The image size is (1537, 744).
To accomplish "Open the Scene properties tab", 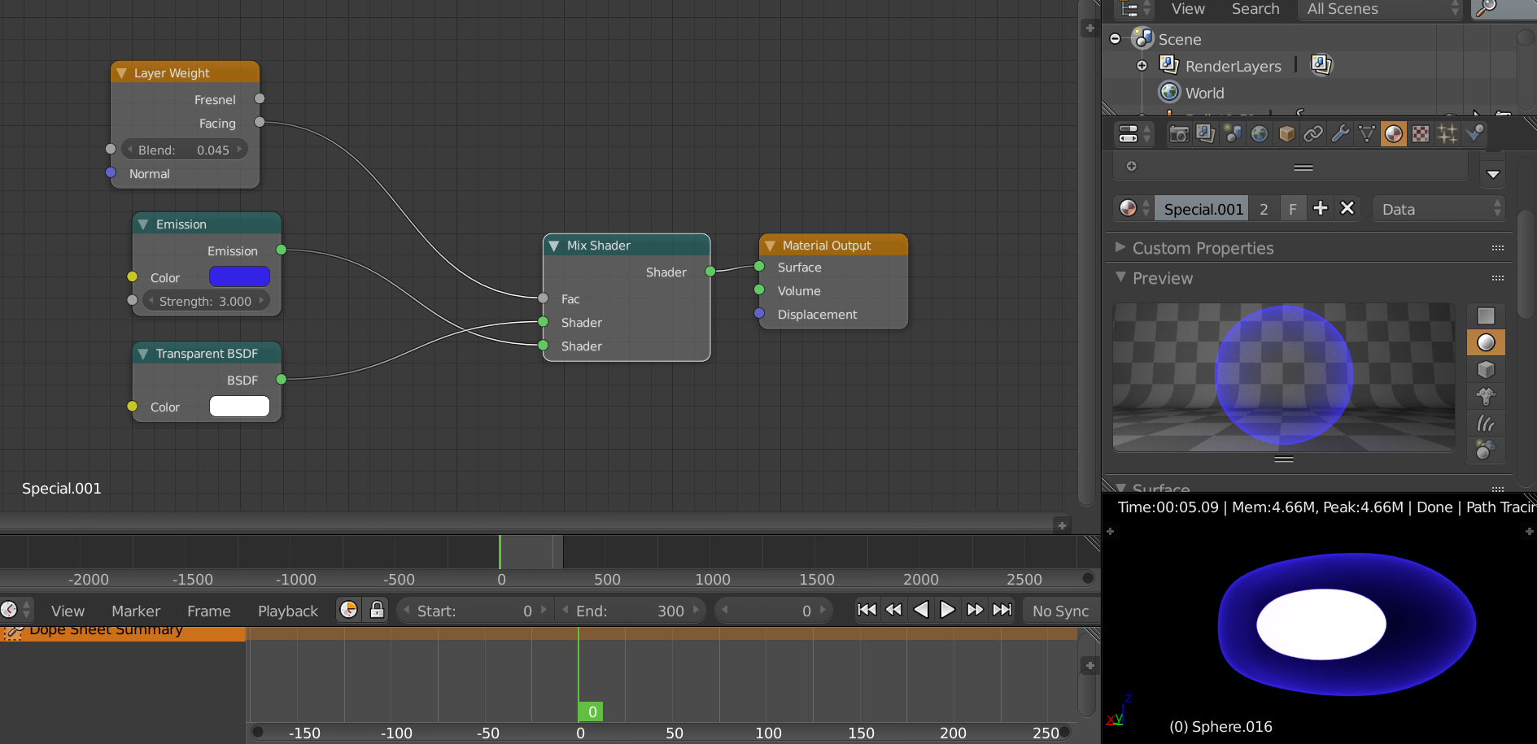I will click(x=1233, y=134).
